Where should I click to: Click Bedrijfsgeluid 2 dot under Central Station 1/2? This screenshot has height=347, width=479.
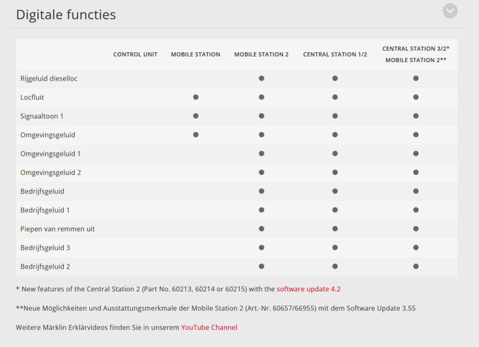click(x=335, y=266)
